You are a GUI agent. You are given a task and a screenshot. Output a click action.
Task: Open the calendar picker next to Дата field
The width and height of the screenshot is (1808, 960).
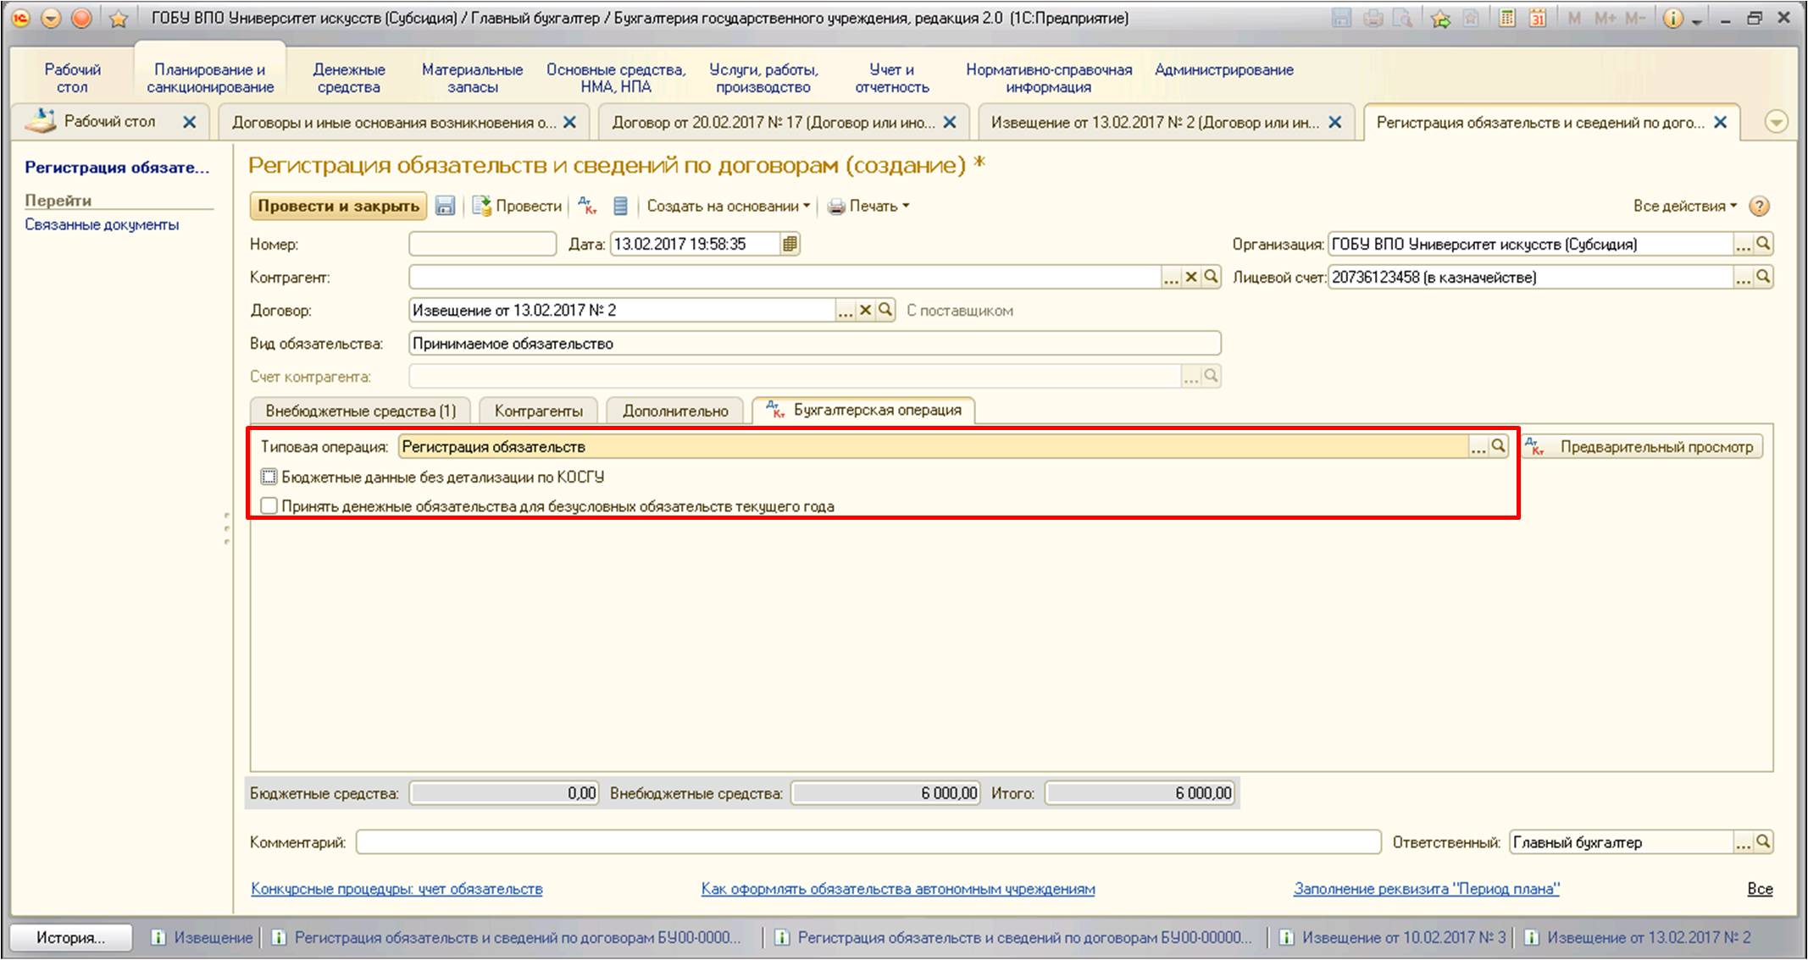click(790, 244)
